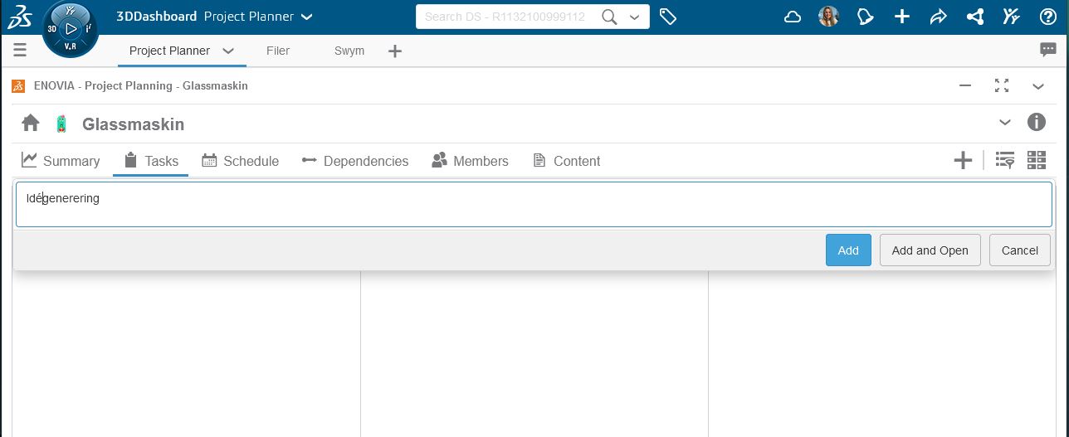
Task: Click the Cancel button
Action: (1019, 250)
